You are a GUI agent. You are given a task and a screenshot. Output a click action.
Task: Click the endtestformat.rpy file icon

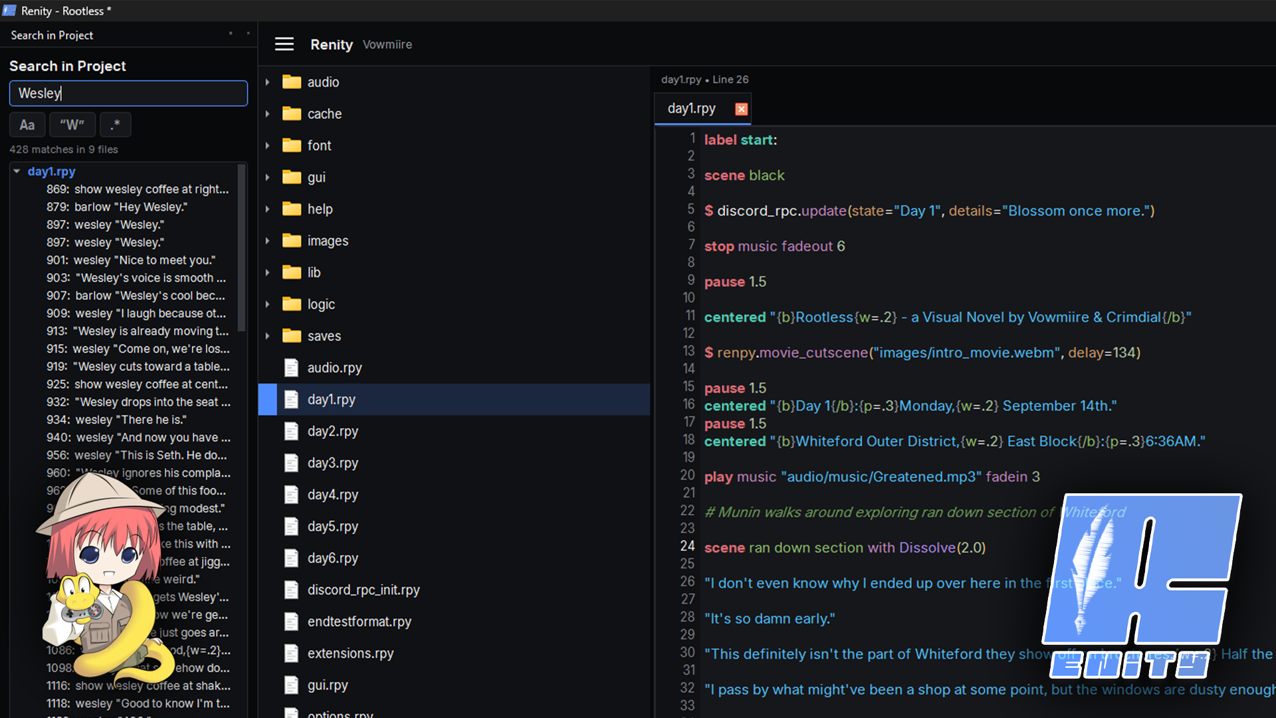(291, 622)
